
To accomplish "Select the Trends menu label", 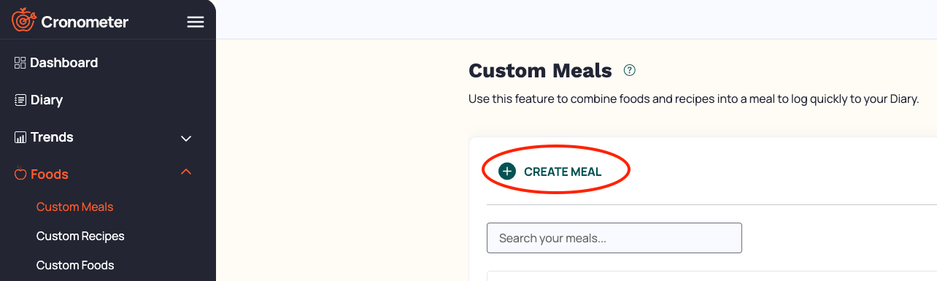I will coord(52,137).
